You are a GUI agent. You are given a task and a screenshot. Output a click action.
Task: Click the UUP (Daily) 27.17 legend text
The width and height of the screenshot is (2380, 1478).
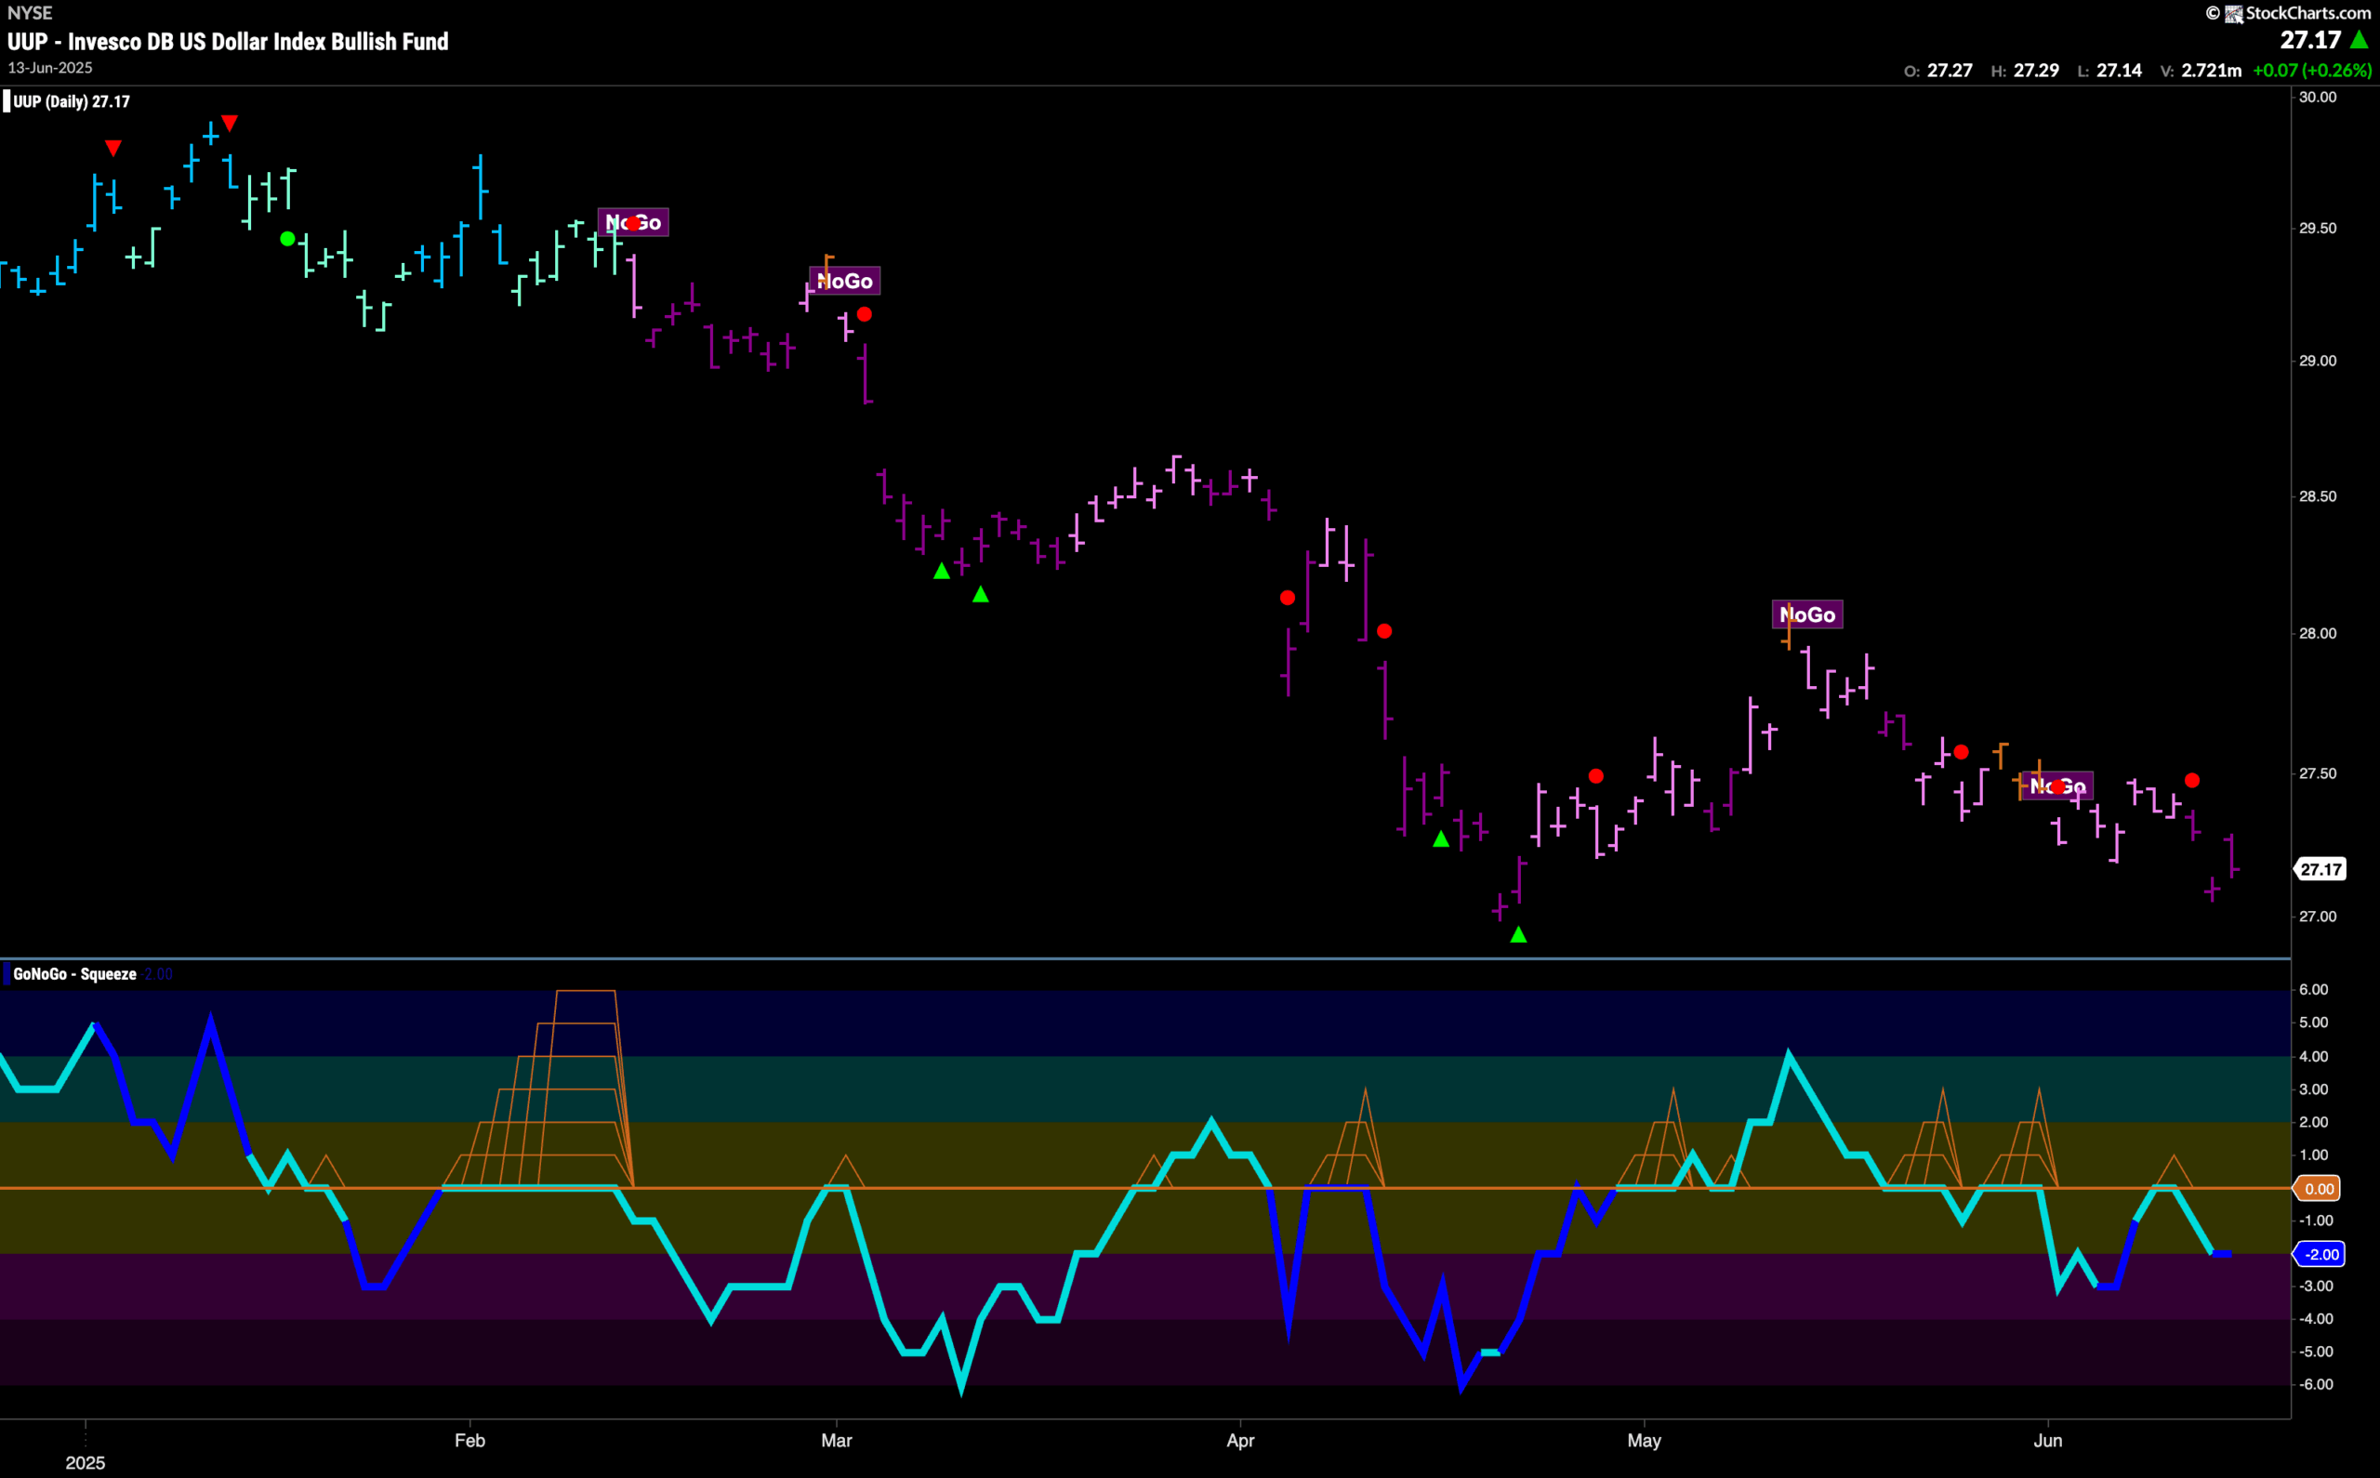[x=72, y=101]
